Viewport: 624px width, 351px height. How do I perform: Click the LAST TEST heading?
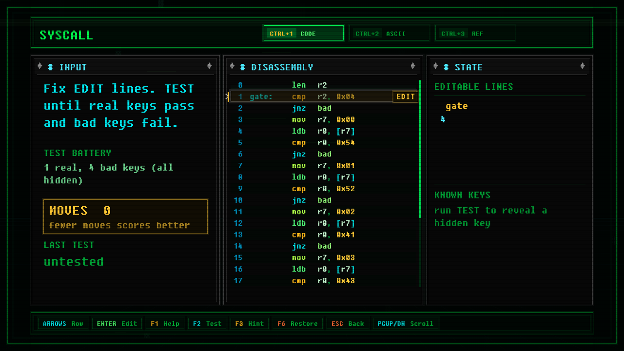(x=69, y=245)
